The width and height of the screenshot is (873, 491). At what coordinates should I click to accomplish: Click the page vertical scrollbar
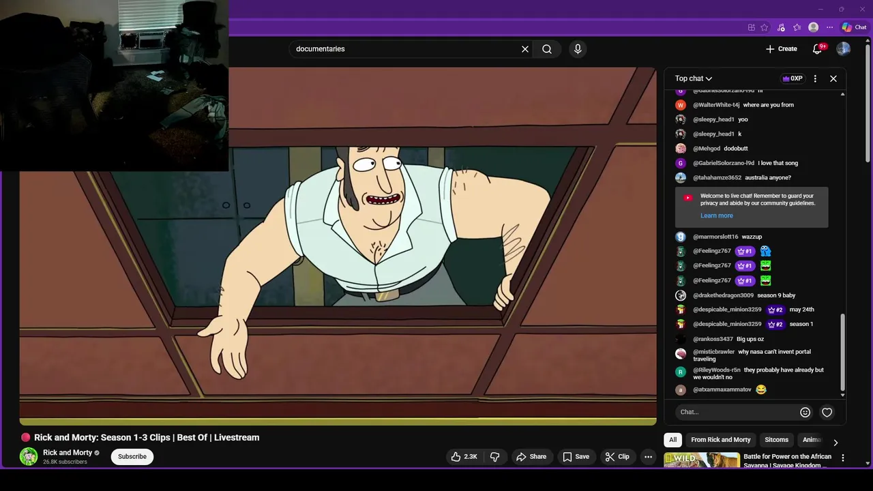(868, 102)
